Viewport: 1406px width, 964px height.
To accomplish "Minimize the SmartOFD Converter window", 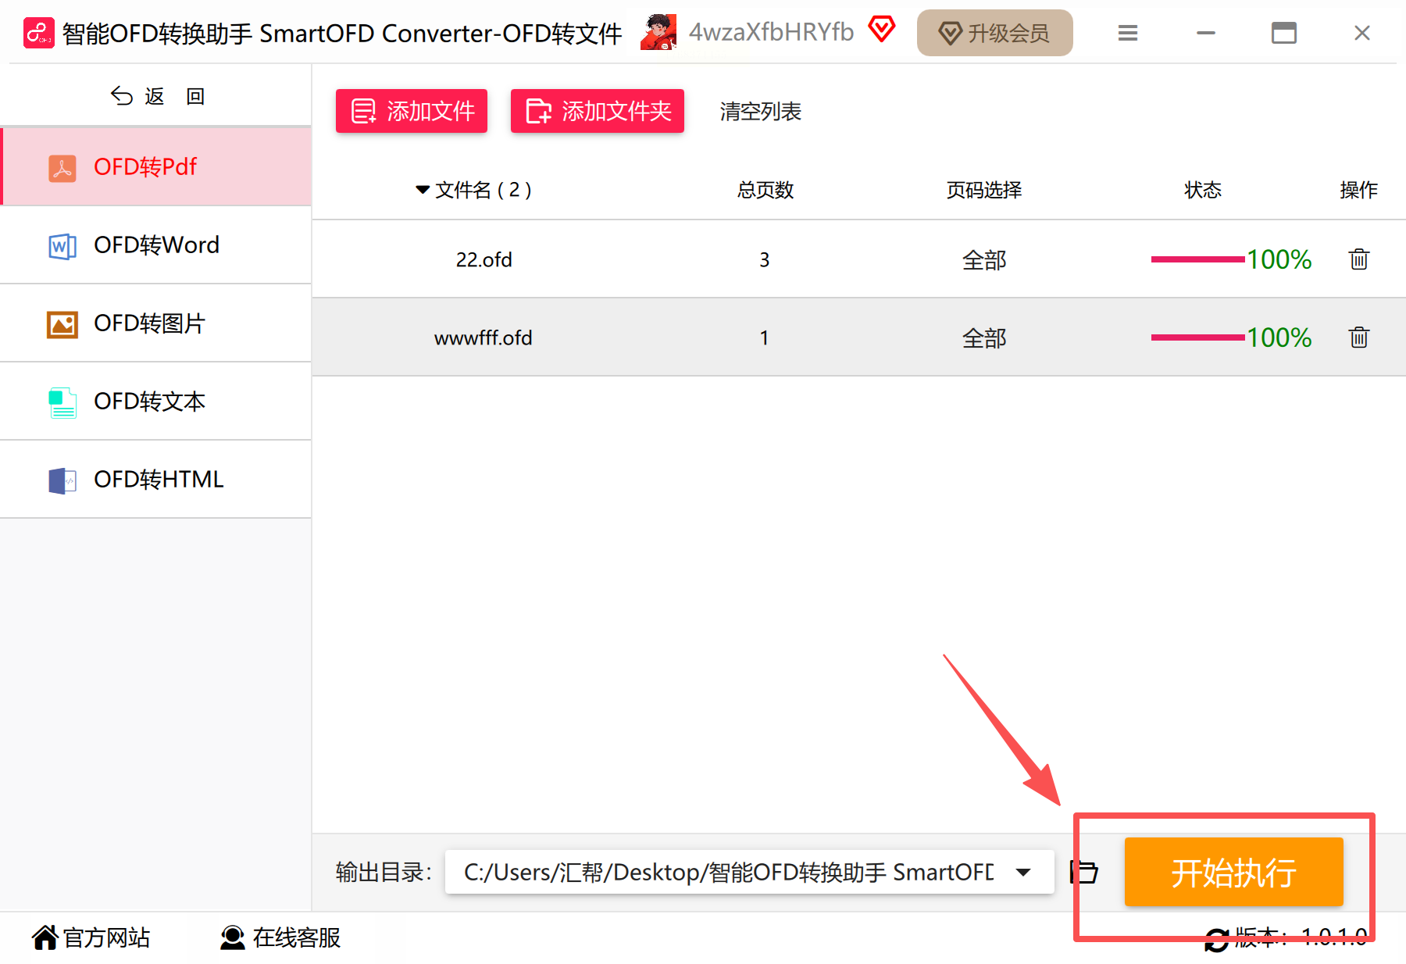I will coord(1206,33).
